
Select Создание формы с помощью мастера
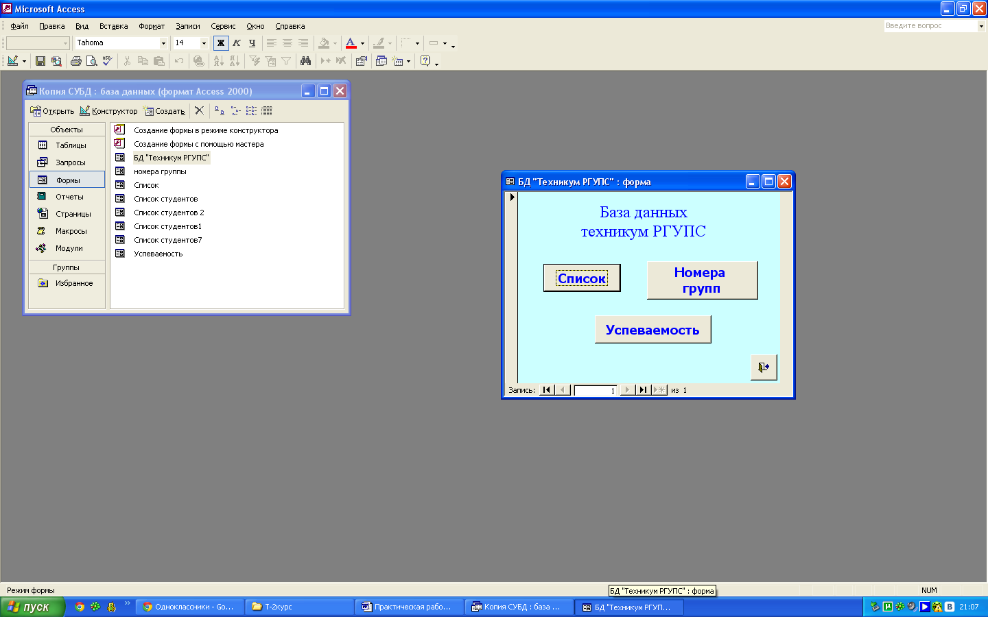point(199,144)
